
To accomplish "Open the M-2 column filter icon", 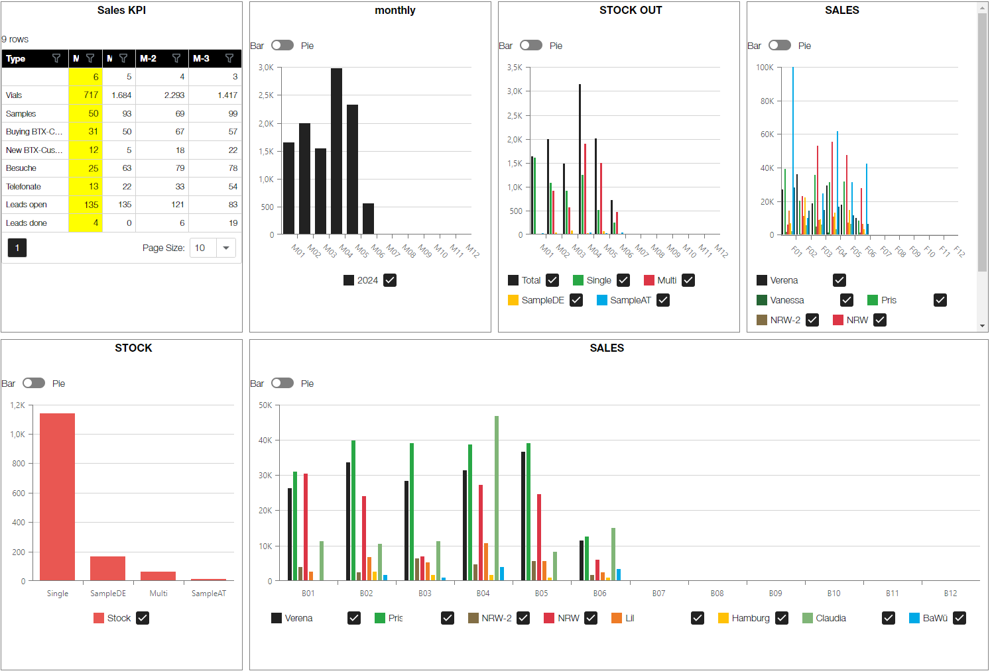I will (x=176, y=58).
